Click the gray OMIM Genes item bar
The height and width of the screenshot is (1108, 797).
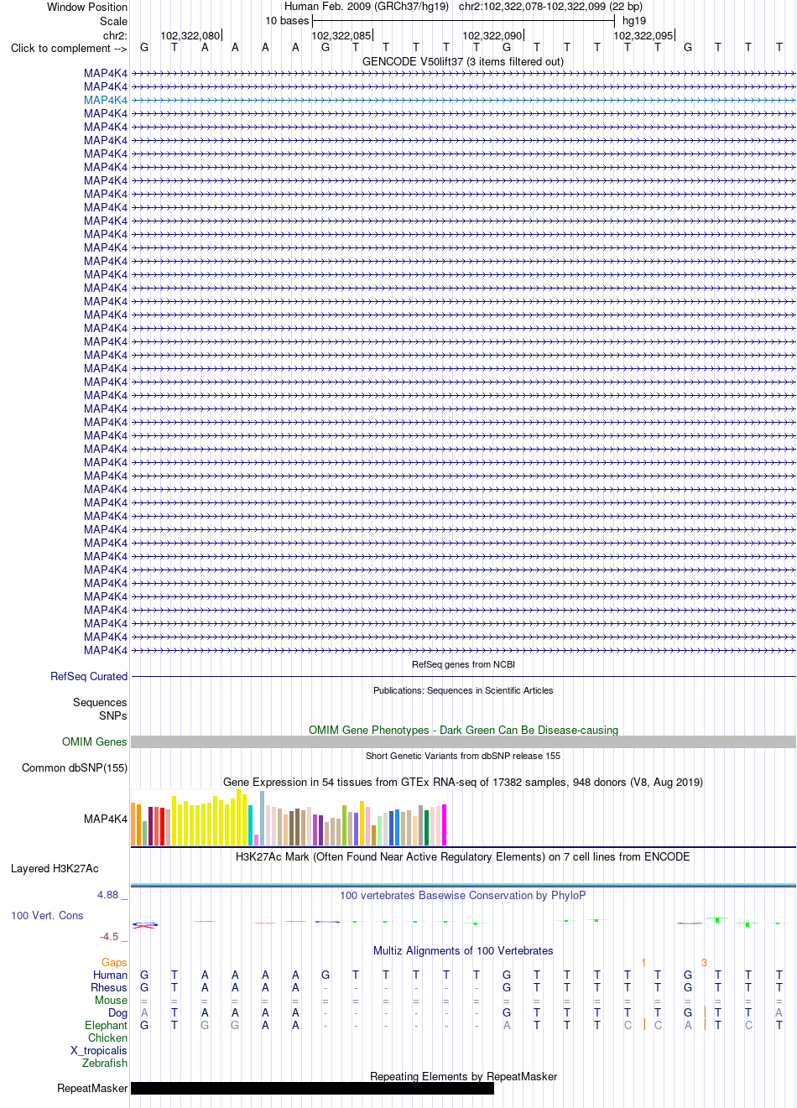[x=463, y=741]
